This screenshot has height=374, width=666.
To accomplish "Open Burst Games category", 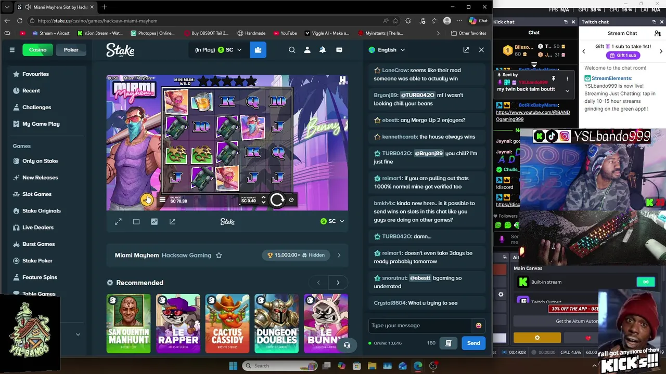I will (x=38, y=244).
